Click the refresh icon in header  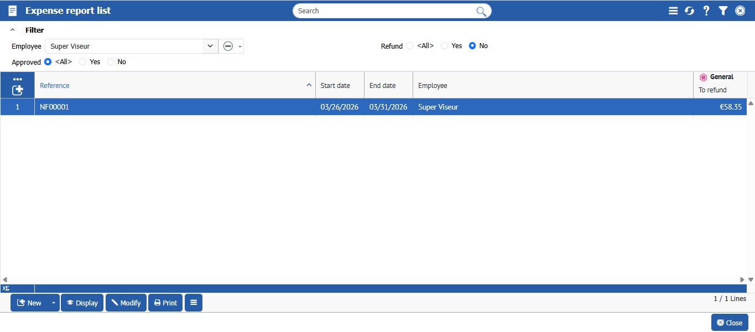coord(689,11)
